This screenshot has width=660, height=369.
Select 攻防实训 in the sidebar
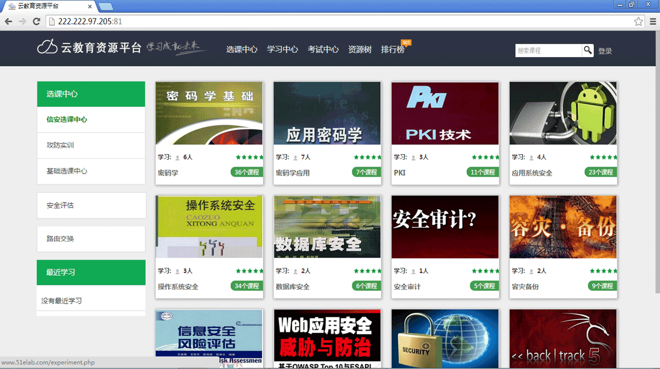[x=91, y=145]
